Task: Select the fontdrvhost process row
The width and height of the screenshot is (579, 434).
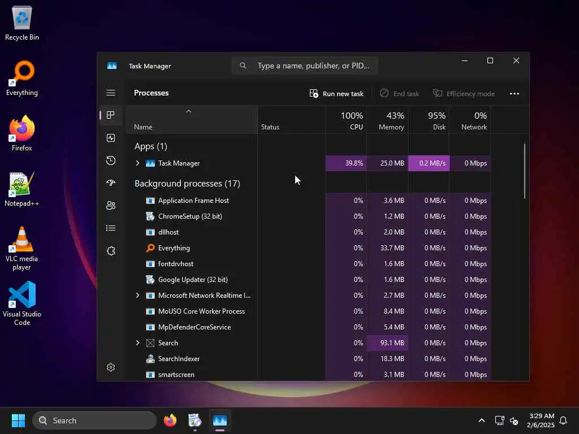Action: coord(308,264)
